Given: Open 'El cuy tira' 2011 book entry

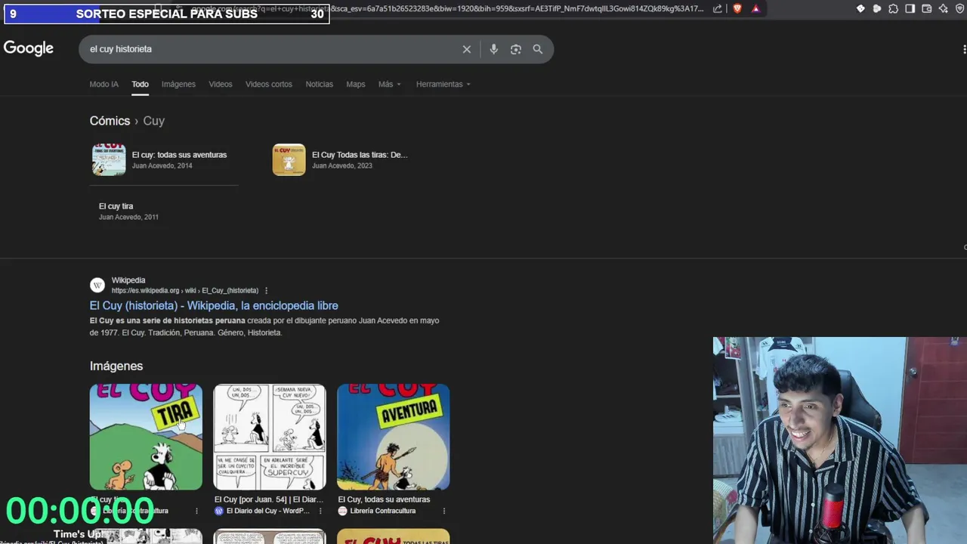Looking at the screenshot, I should coord(116,206).
